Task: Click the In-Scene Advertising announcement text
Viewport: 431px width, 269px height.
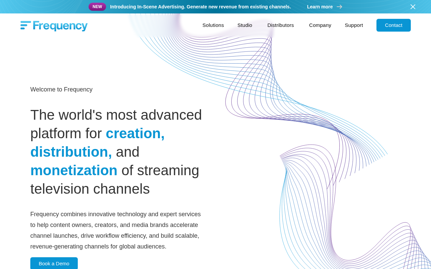Action: [x=200, y=7]
